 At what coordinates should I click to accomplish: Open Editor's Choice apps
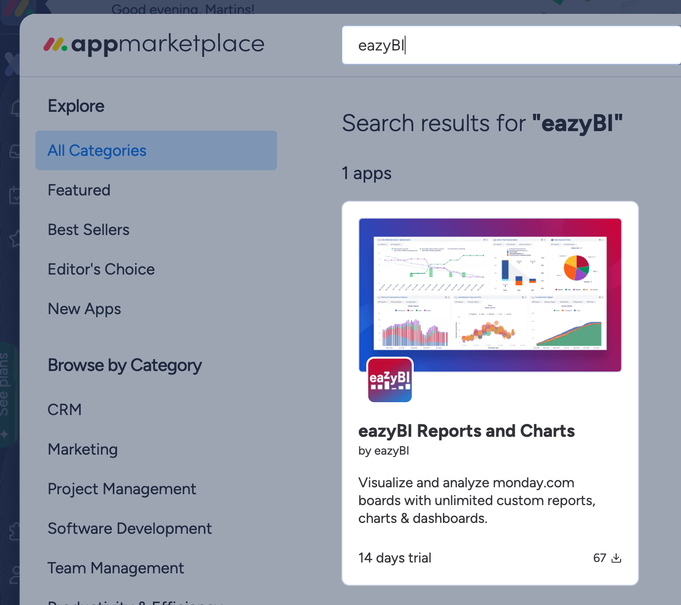pyautogui.click(x=101, y=269)
